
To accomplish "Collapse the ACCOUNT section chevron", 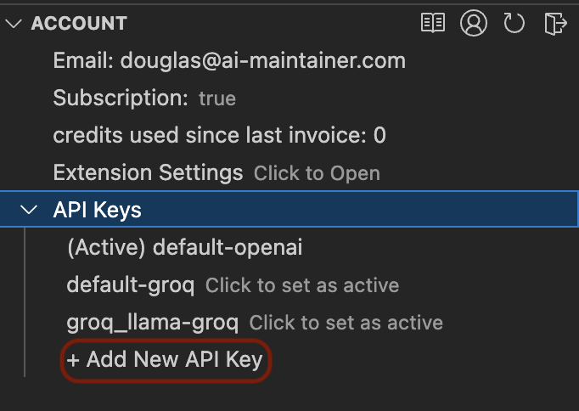I will [14, 24].
